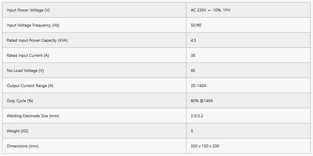Select the 2.5/3.2 electrode size value
The image size is (313, 156).
[197, 116]
